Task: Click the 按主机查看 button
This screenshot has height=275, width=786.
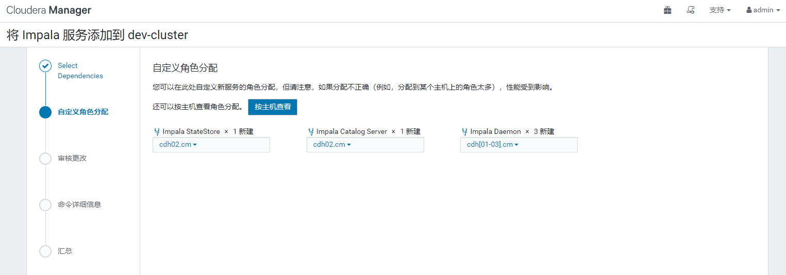Action: coord(273,107)
